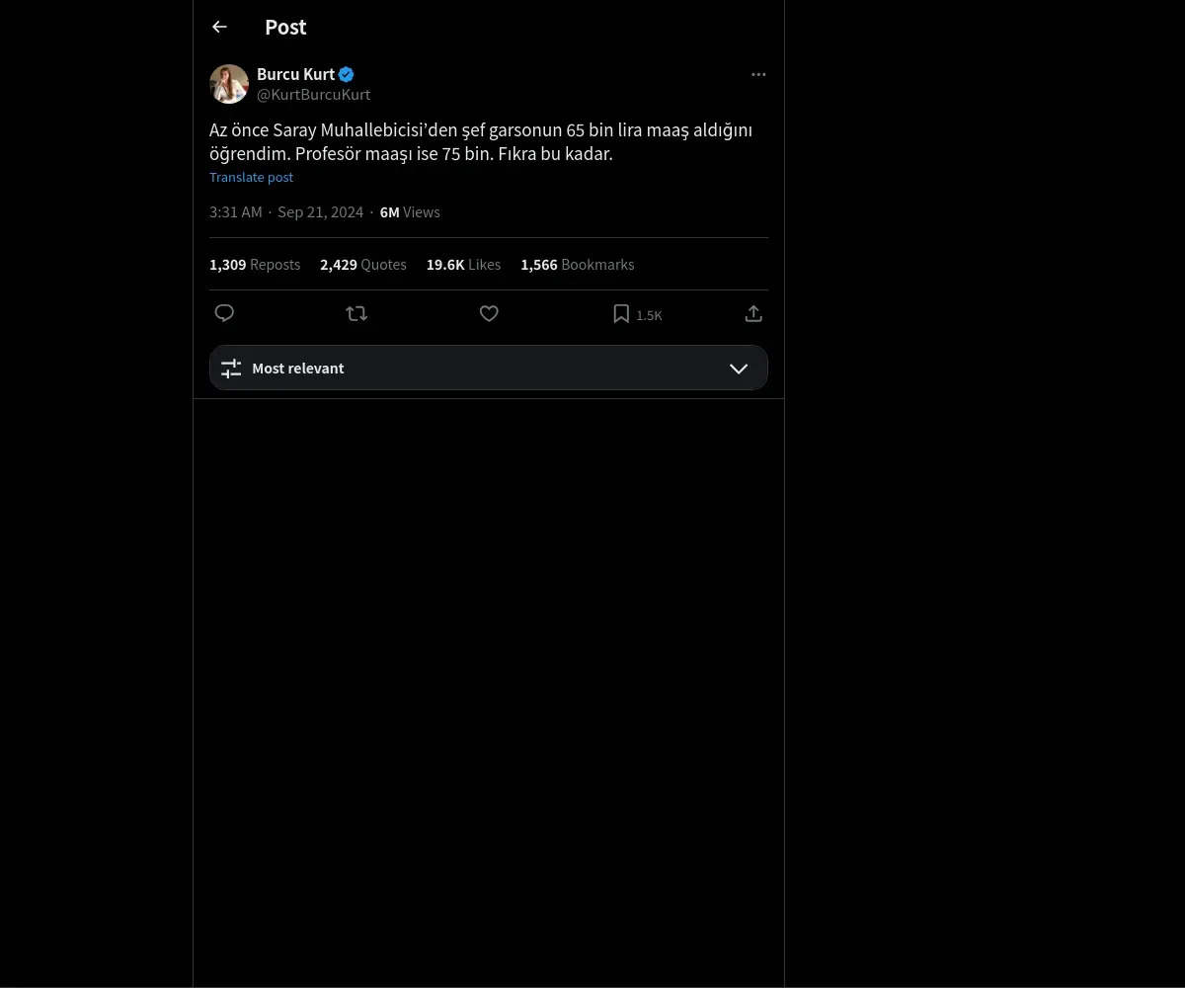Open the @KurtBurcuKurt handle link
The width and height of the screenshot is (1185, 988).
[x=314, y=95]
